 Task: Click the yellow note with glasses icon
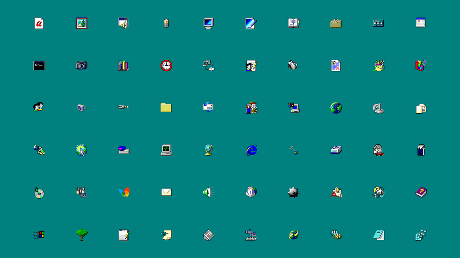click(x=166, y=235)
